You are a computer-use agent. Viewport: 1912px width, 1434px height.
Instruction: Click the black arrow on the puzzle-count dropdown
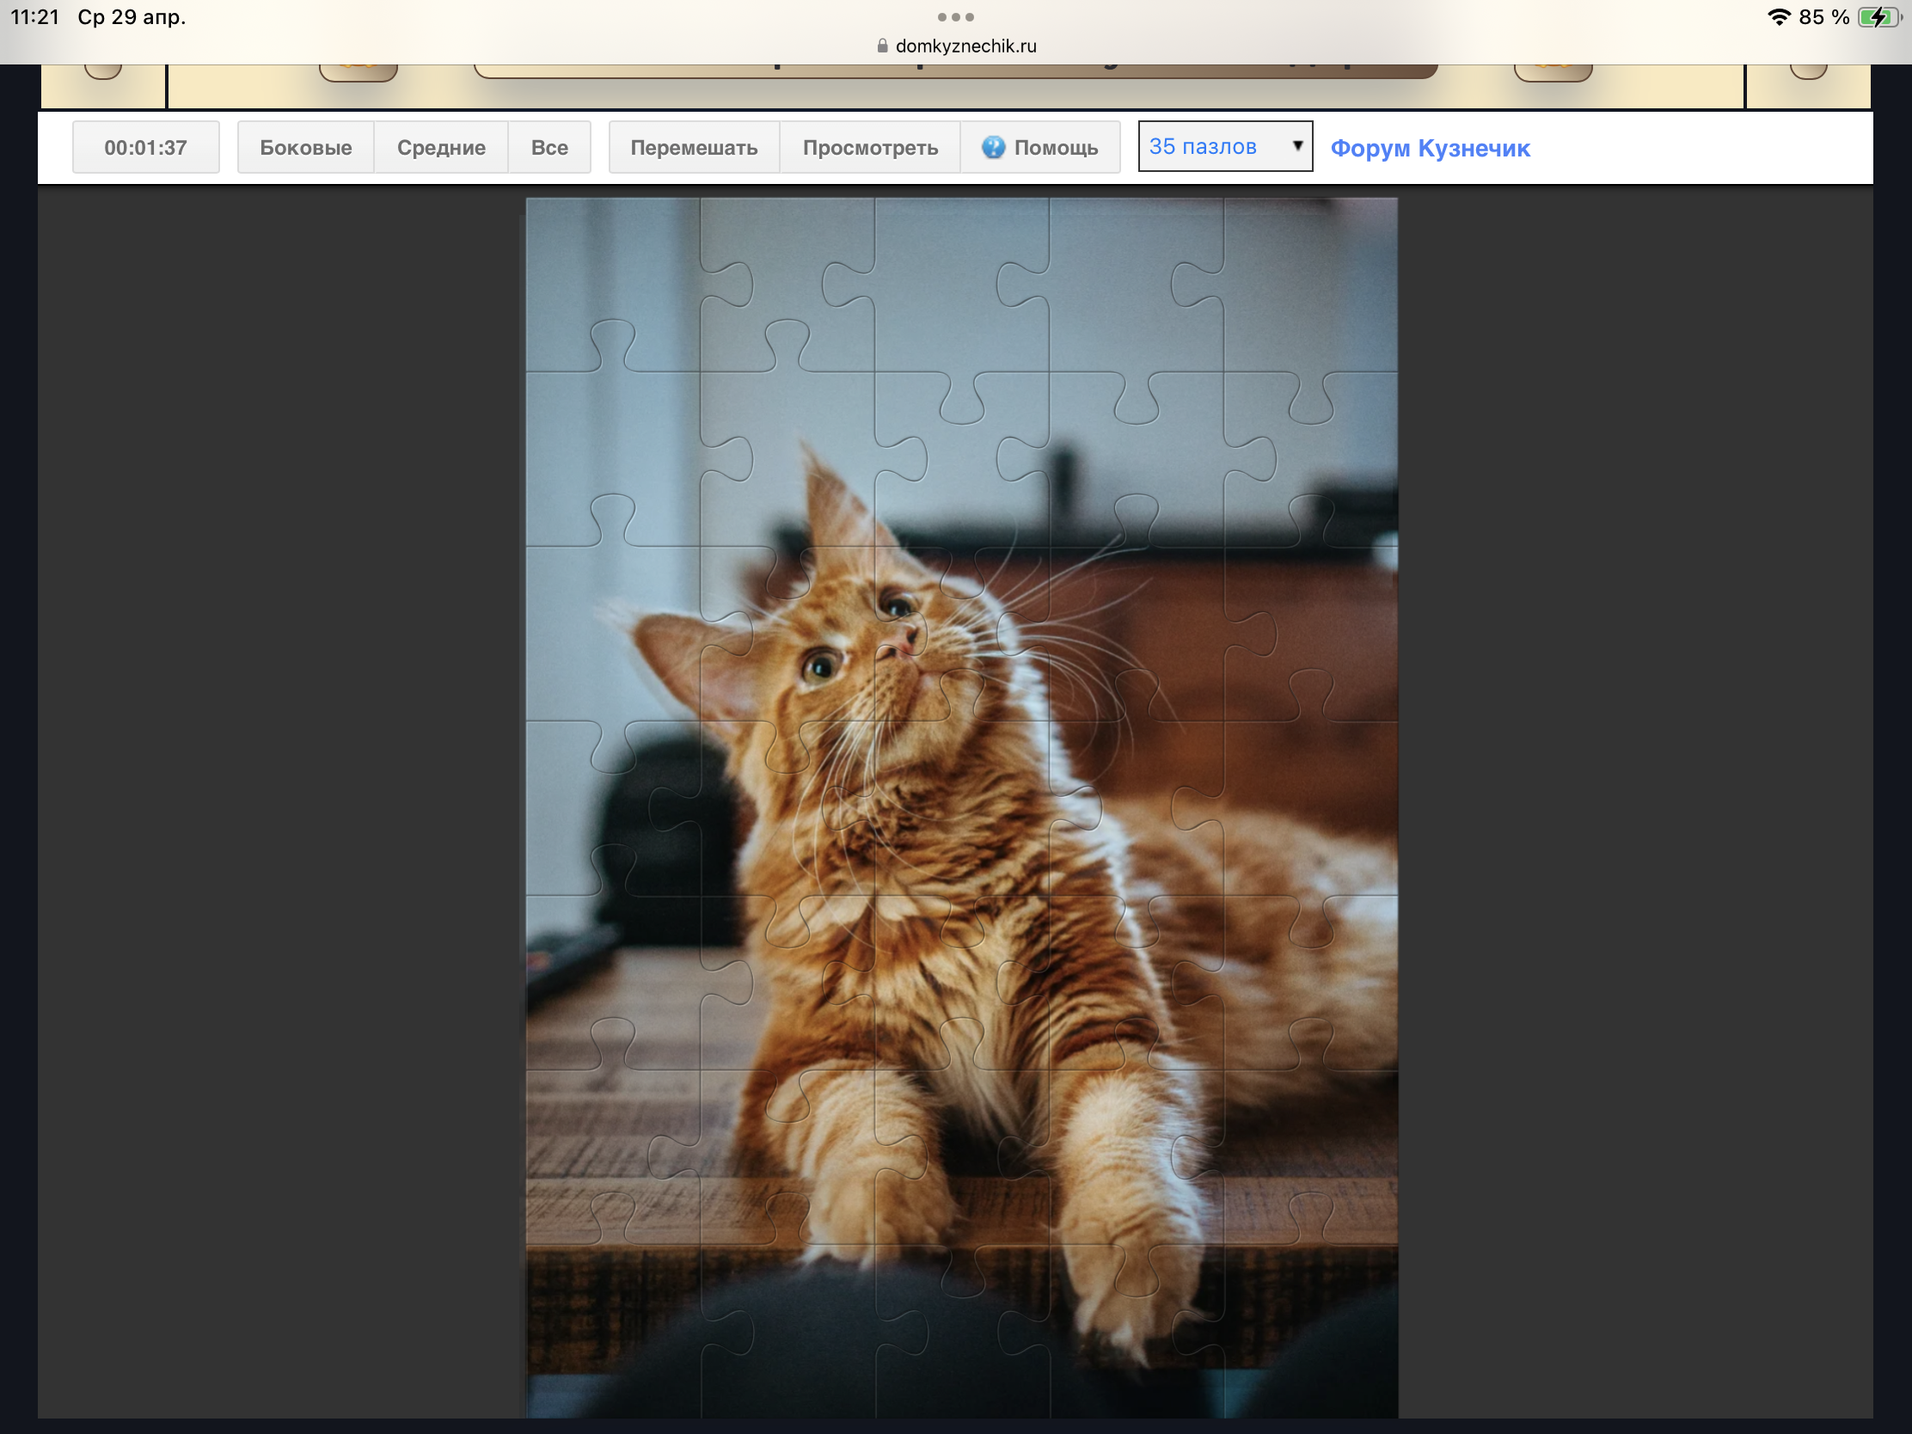1297,146
